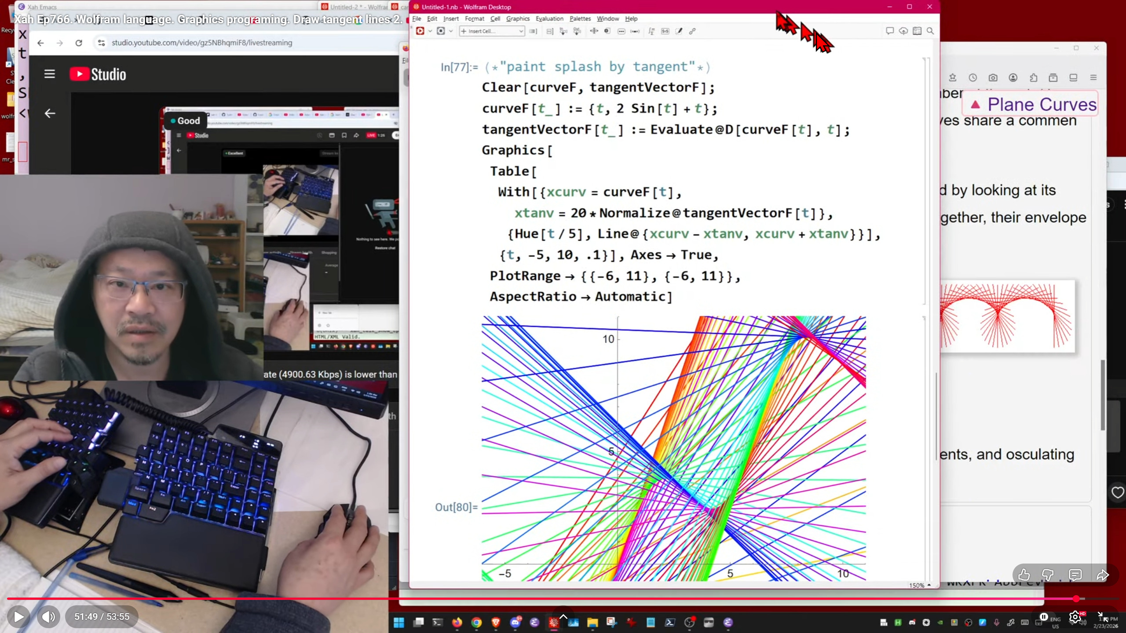
Task: Open the Palettes menu
Action: 580,18
